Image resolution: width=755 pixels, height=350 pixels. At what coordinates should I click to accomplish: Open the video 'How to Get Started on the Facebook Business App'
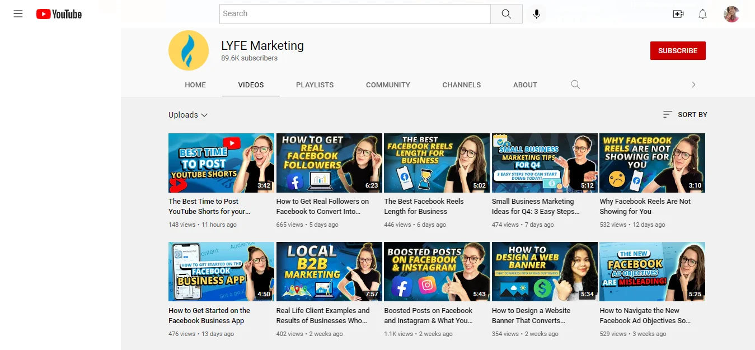(221, 272)
